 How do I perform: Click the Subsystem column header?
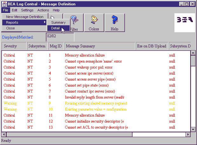point(37,46)
